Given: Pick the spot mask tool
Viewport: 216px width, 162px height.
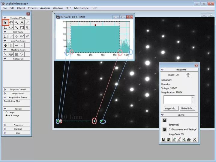Looking at the screenshot, I should [6, 54].
